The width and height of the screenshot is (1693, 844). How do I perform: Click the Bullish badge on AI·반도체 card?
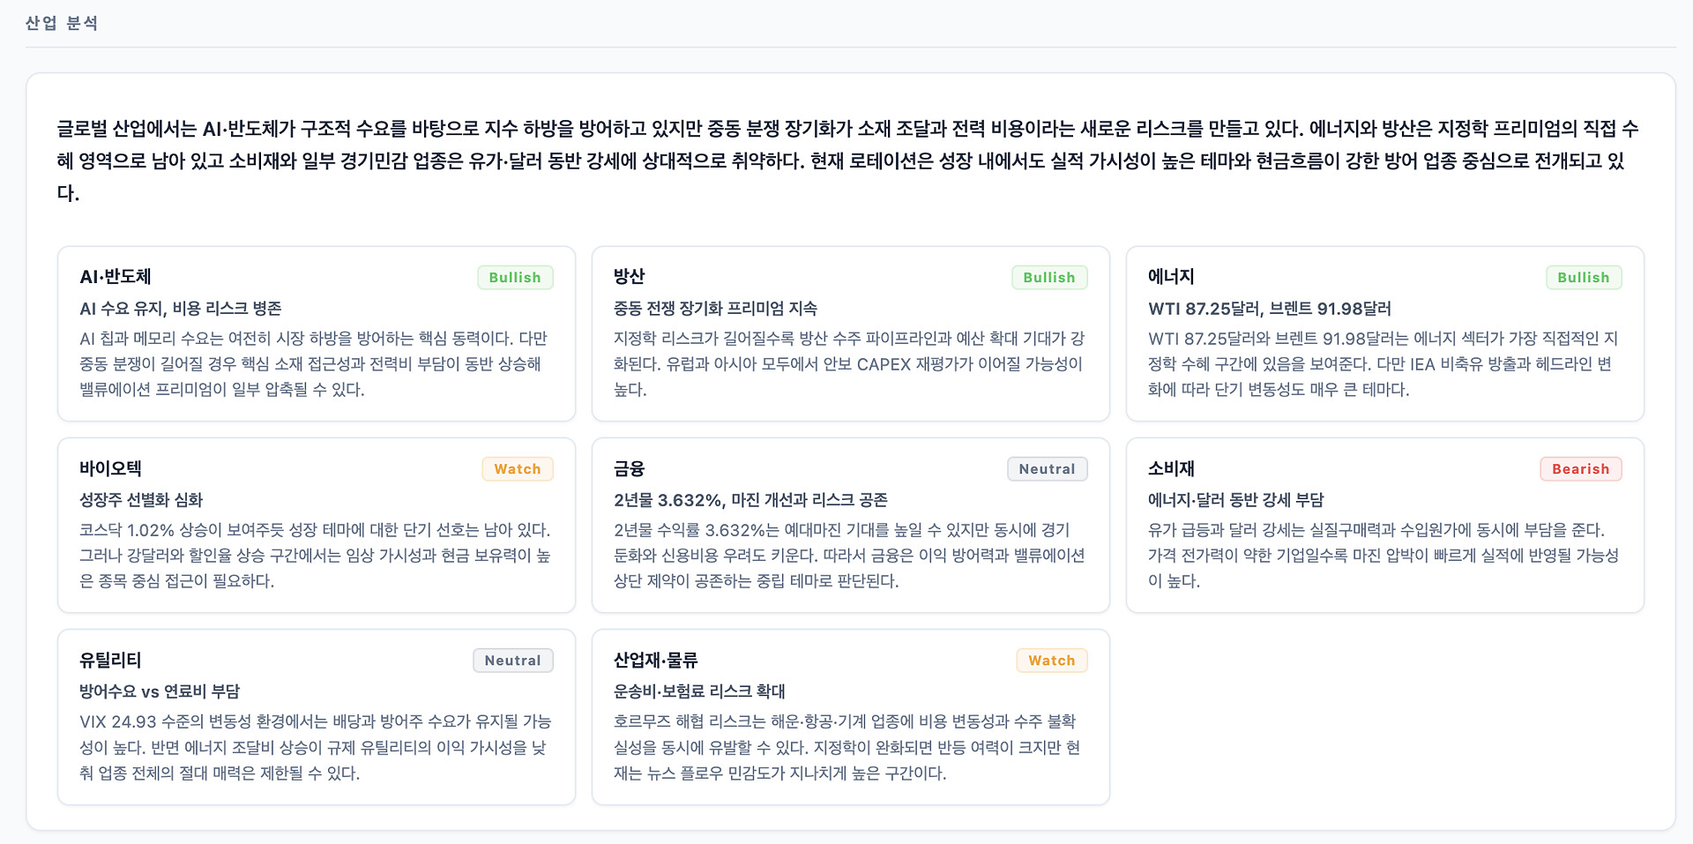[515, 278]
